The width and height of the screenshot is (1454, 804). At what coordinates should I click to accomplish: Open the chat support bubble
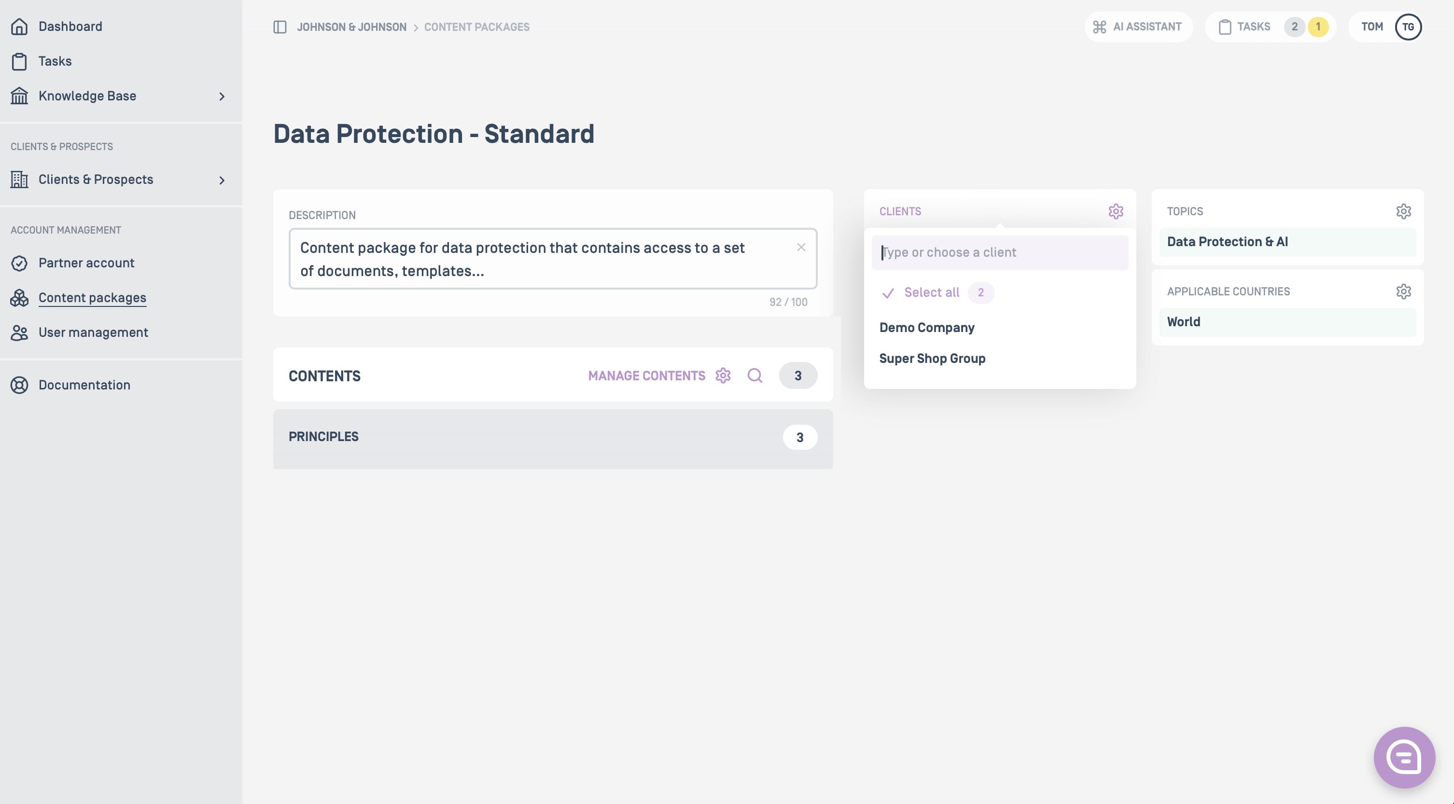[1404, 757]
